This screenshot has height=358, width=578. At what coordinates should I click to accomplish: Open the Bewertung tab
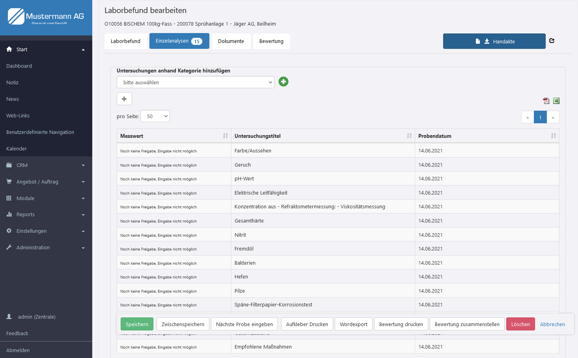click(271, 41)
